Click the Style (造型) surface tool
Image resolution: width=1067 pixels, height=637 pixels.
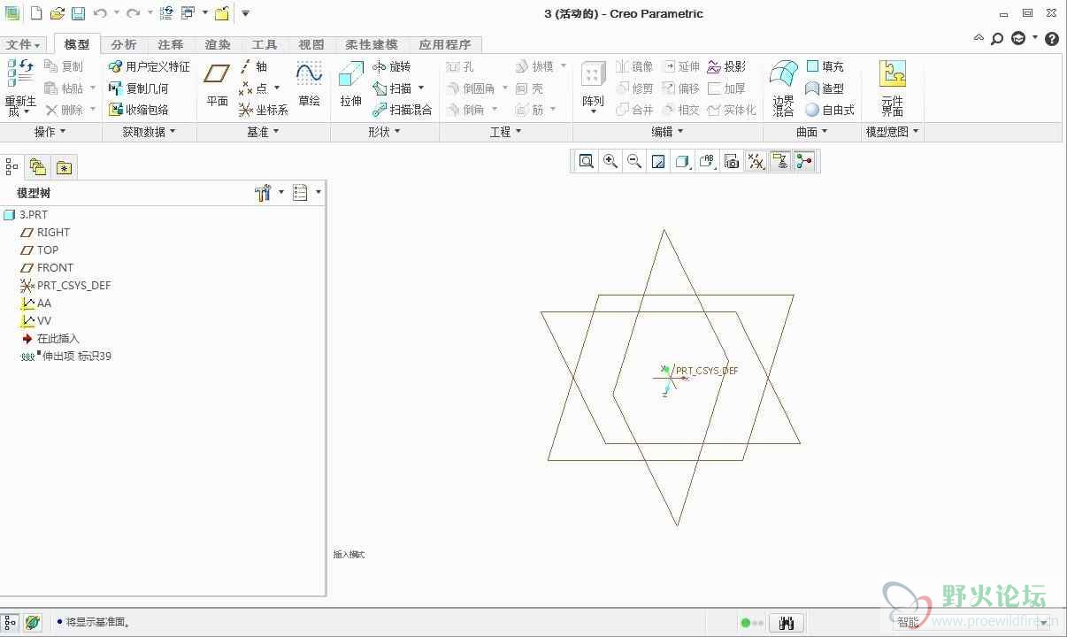point(825,88)
